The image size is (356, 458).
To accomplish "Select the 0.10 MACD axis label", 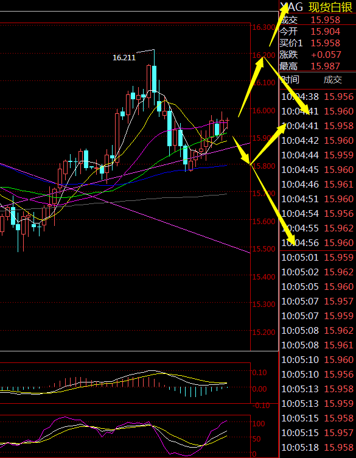I will [260, 372].
